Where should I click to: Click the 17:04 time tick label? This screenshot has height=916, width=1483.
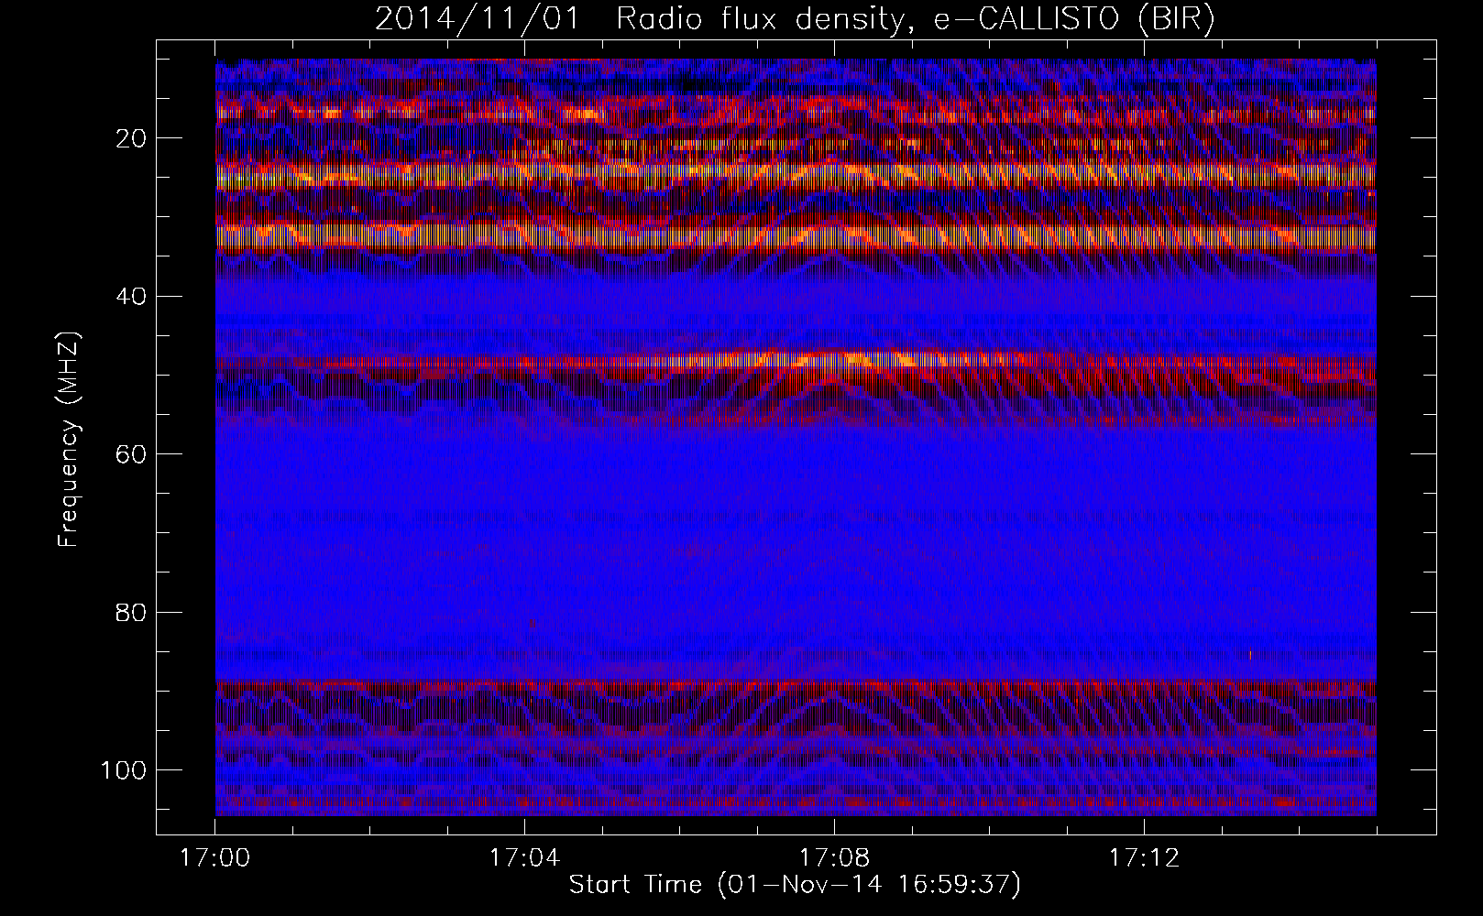coord(525,858)
